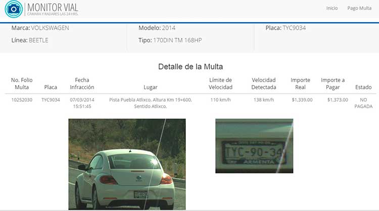This screenshot has height=211, width=379.
Task: Click the Pista Puebla Atlixco location text
Action: tap(151, 103)
